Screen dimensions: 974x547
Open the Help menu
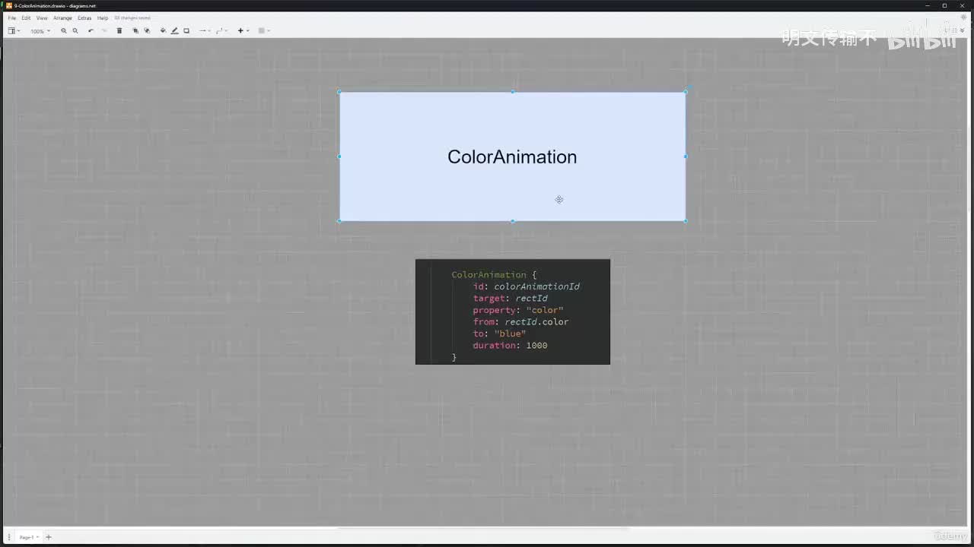coord(103,17)
